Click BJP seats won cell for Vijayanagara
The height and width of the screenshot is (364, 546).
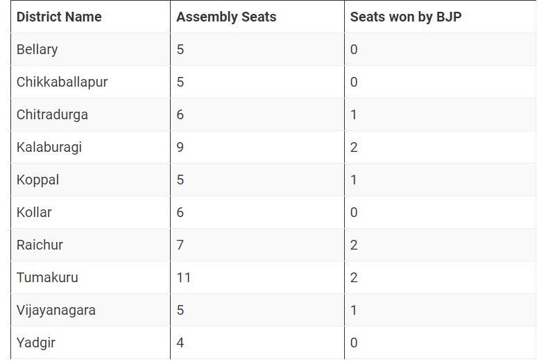(x=354, y=311)
